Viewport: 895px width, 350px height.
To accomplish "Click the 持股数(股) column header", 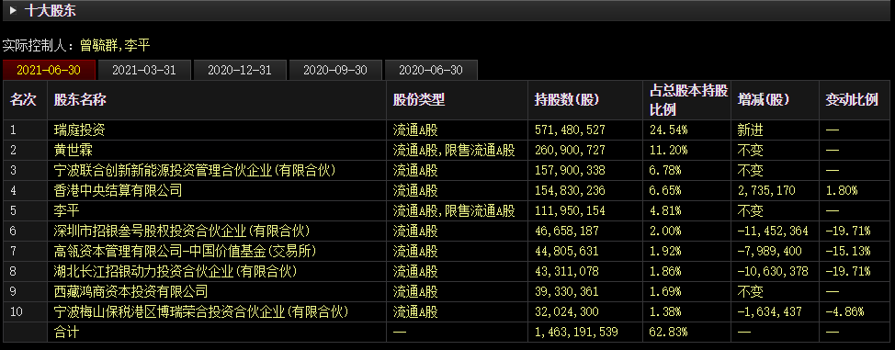I will (x=567, y=100).
